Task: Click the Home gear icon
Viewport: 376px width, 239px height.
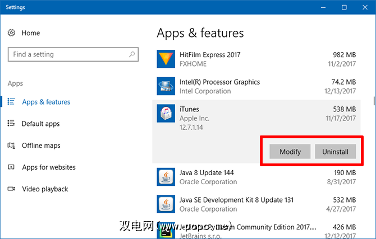Action: [12, 33]
